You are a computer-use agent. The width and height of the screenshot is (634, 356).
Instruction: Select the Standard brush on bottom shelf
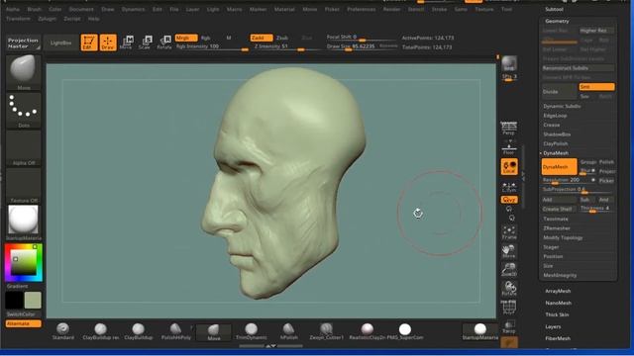[63, 332]
